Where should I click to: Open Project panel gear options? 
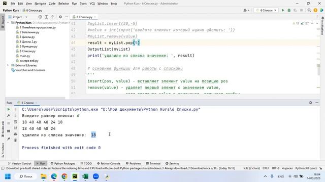click(60, 17)
